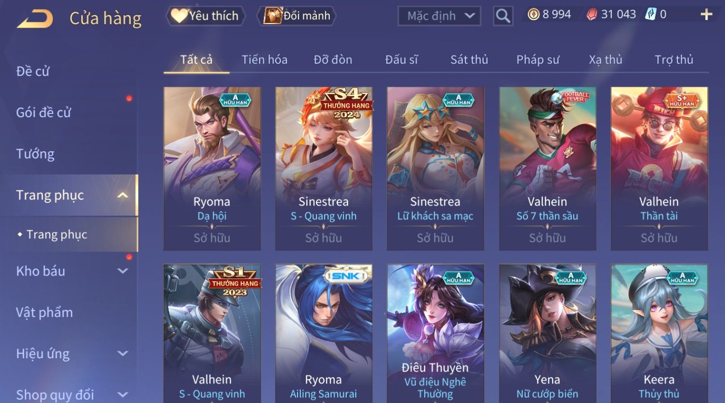Open the Tướng menu item
The image size is (725, 403).
tap(36, 154)
